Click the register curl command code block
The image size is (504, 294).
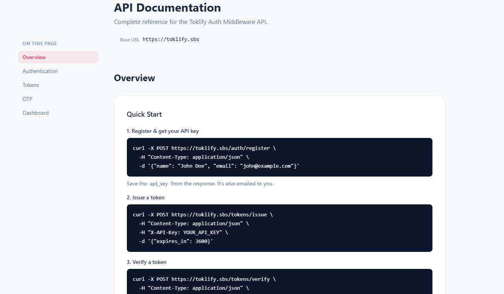pyautogui.click(x=280, y=157)
